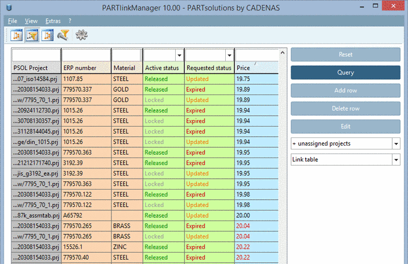Viewport: 408px width, 264px height.
Task: Sort by Requested status column header
Action: (209, 68)
